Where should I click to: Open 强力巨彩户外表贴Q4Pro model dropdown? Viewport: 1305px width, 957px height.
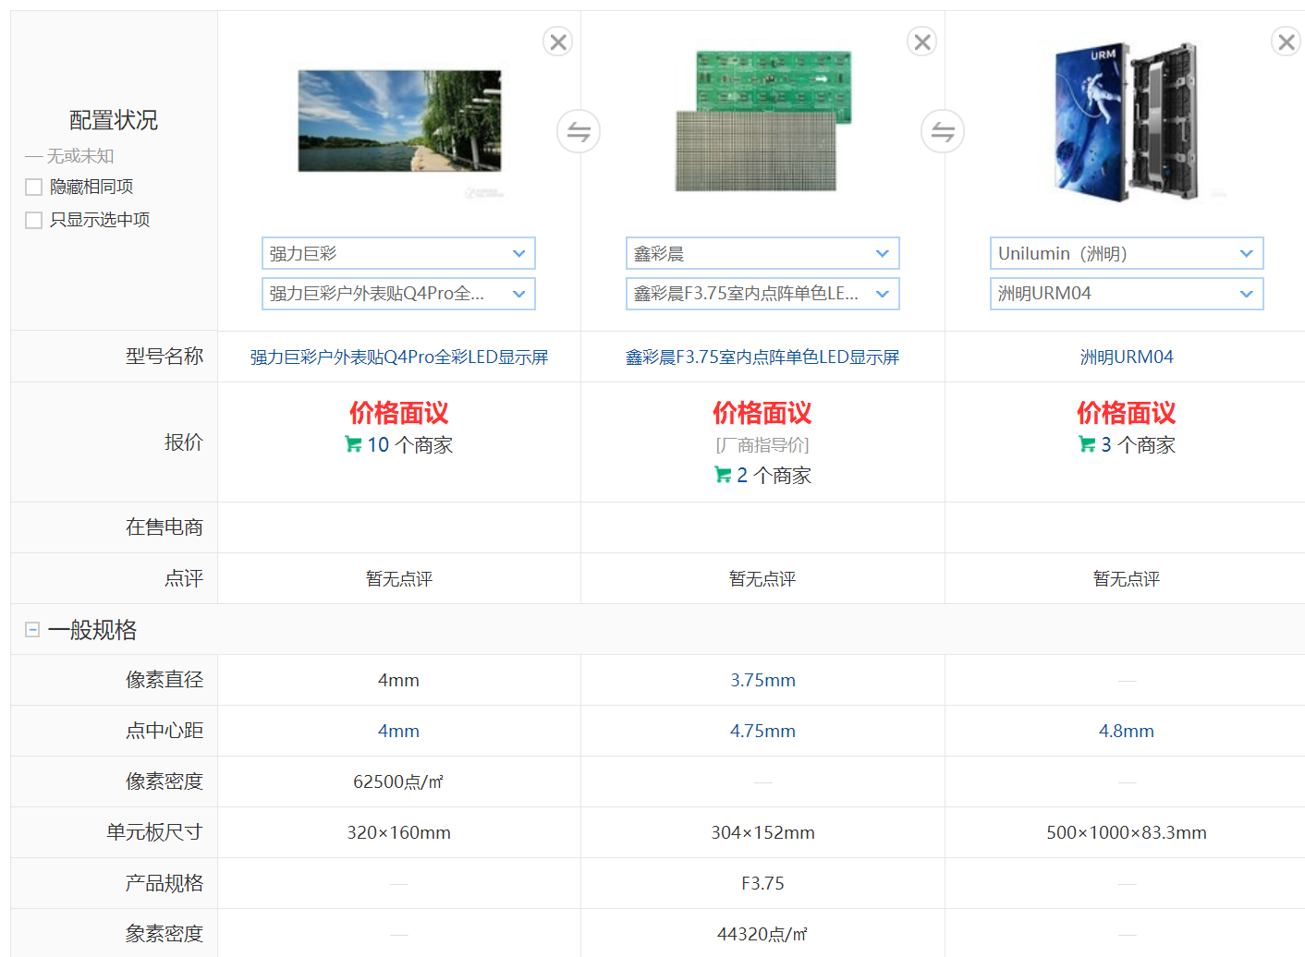(398, 294)
